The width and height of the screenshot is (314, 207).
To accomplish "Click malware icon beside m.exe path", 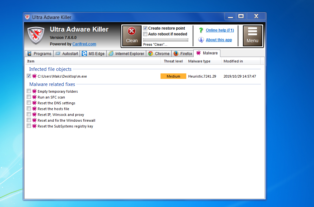I will 34,76.
